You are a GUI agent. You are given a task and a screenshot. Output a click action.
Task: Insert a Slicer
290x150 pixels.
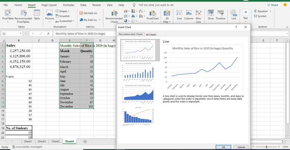[211, 14]
